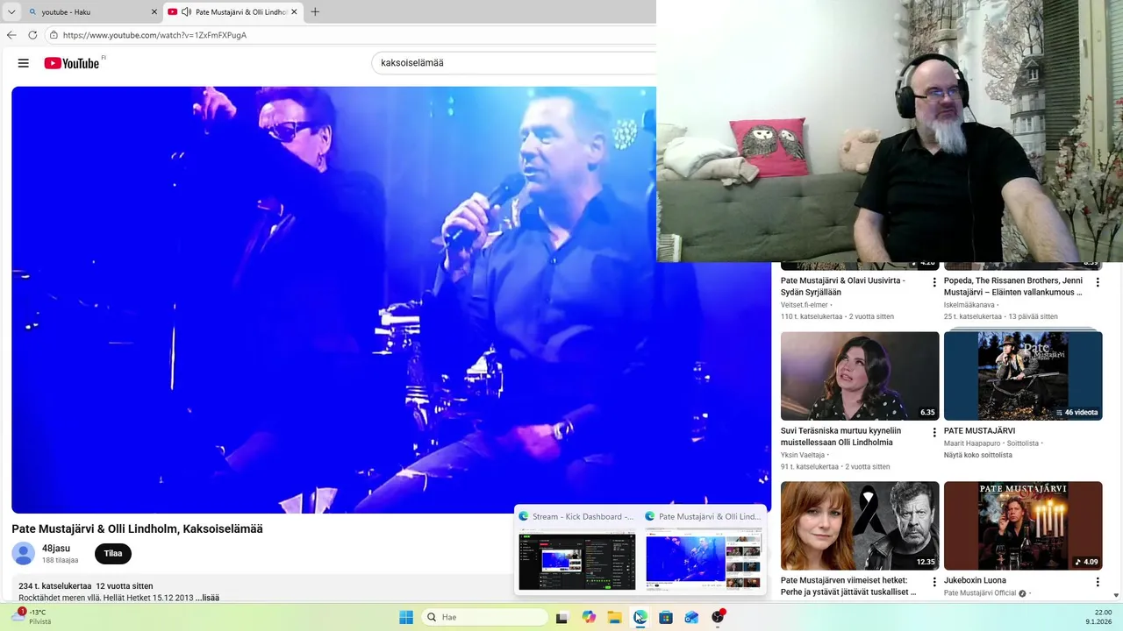The height and width of the screenshot is (631, 1123).
Task: Pause the playing video in player
Action: pyautogui.click(x=391, y=300)
